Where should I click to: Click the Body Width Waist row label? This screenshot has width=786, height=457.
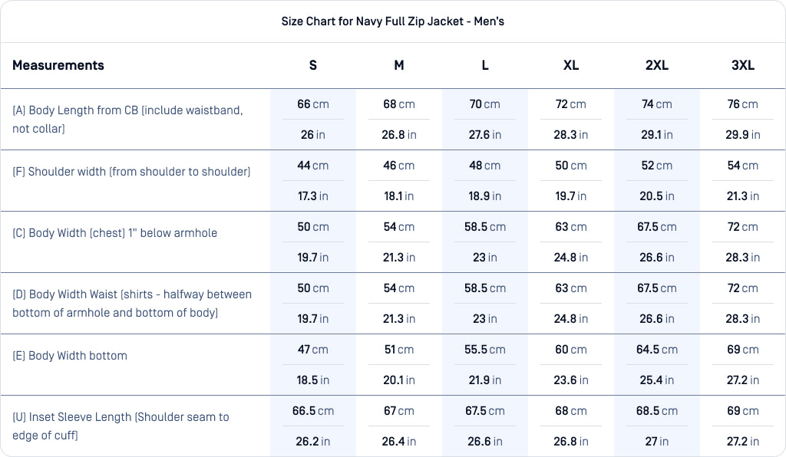tap(132, 303)
